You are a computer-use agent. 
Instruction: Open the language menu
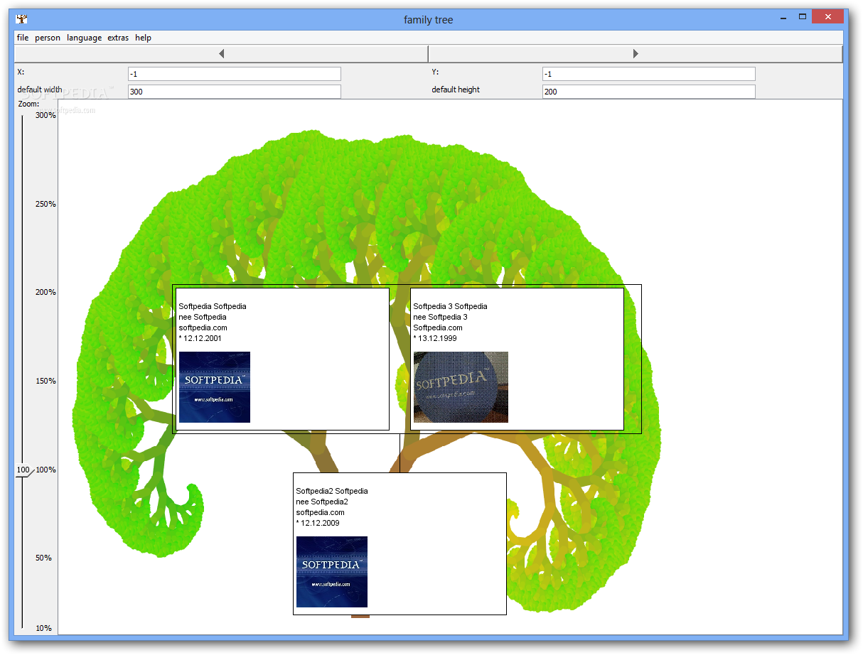84,38
